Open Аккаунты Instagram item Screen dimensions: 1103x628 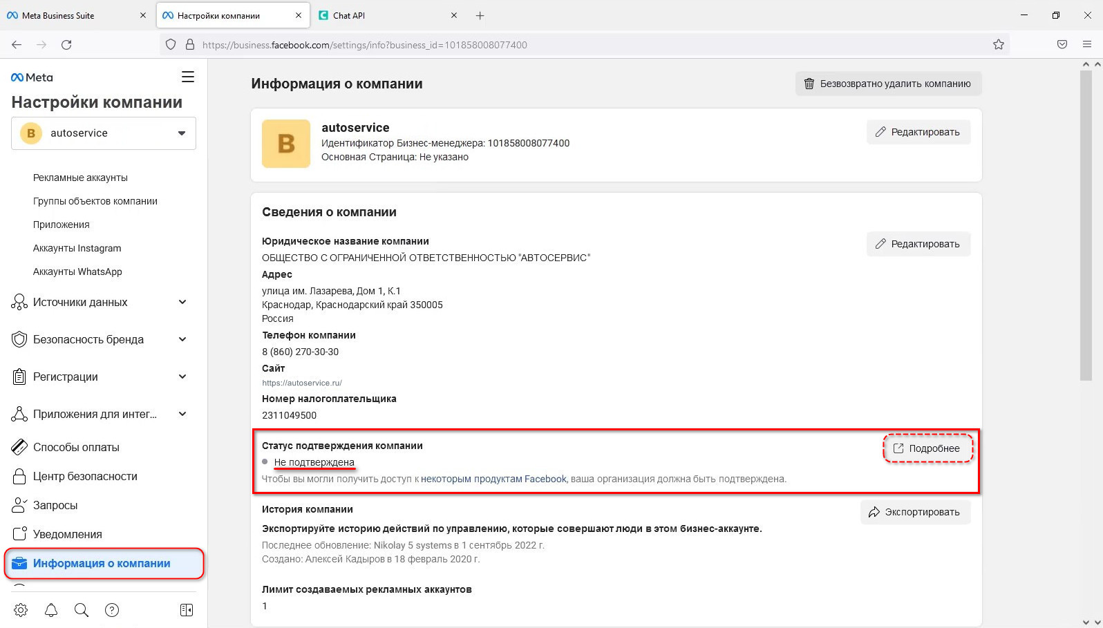tap(77, 248)
